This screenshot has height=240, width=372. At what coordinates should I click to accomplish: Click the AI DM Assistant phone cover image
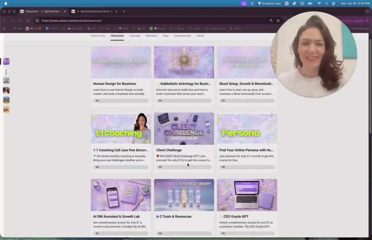121,195
